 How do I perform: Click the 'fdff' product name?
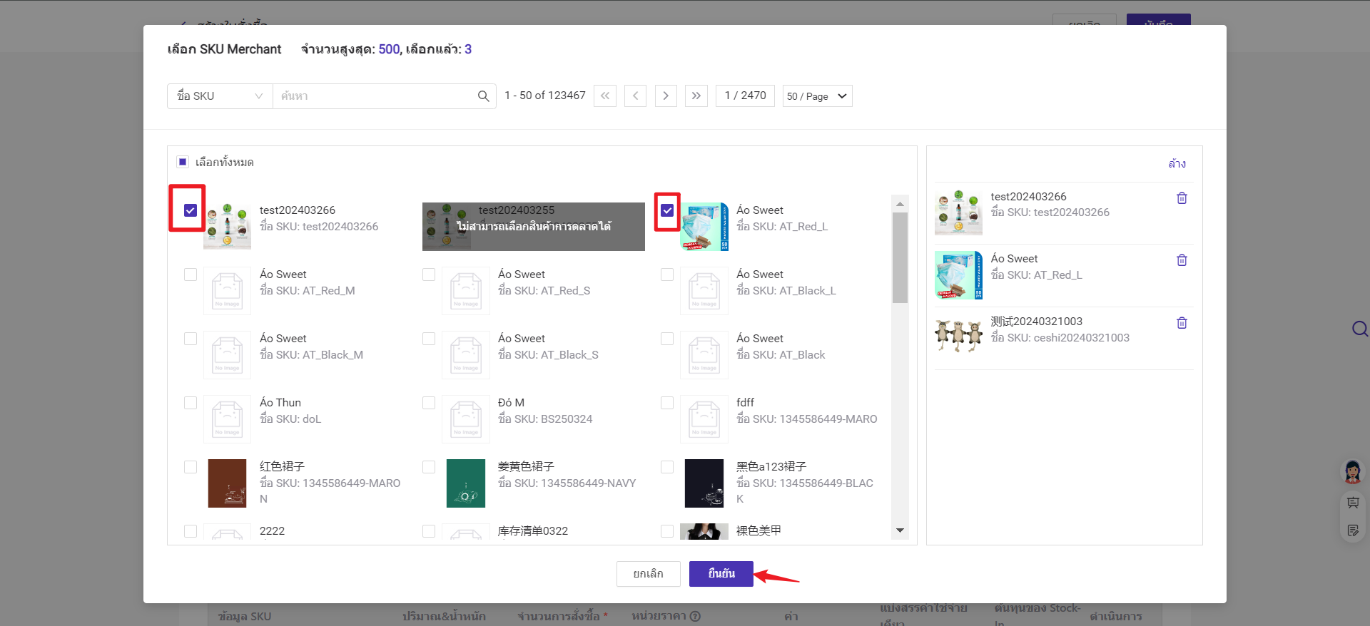[745, 403]
